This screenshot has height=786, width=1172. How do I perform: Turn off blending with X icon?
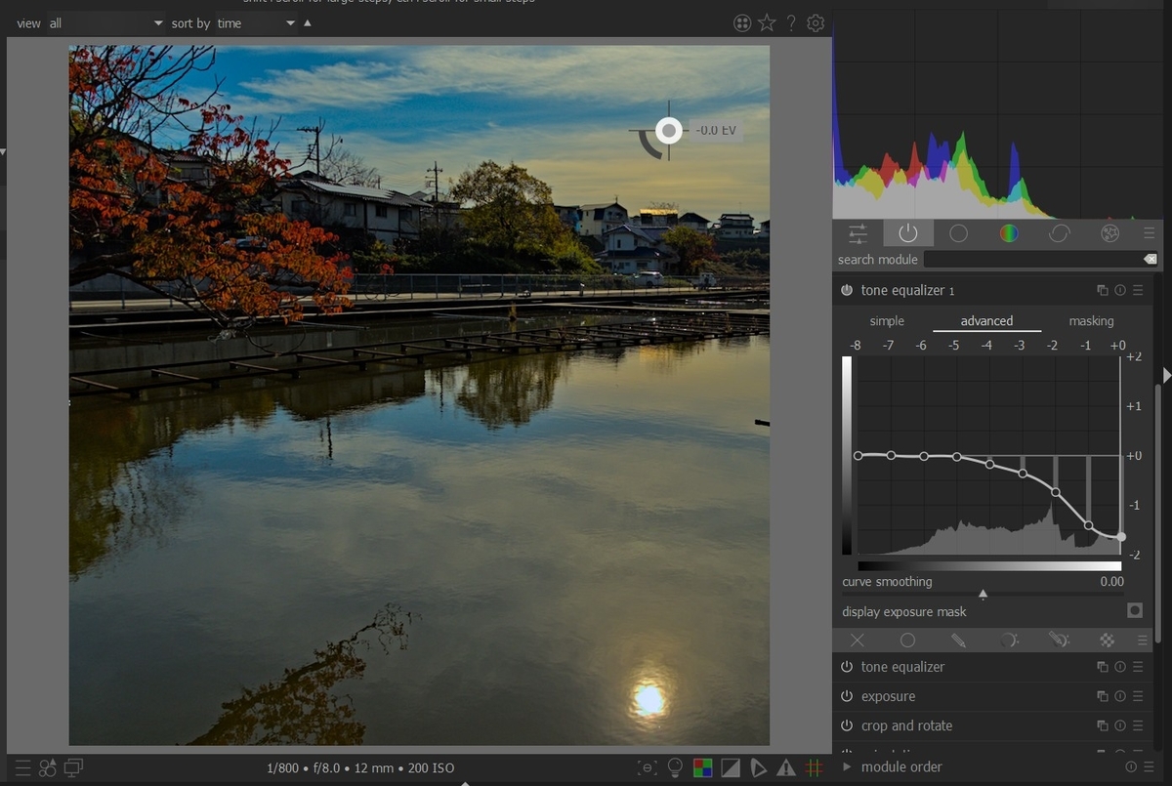858,641
